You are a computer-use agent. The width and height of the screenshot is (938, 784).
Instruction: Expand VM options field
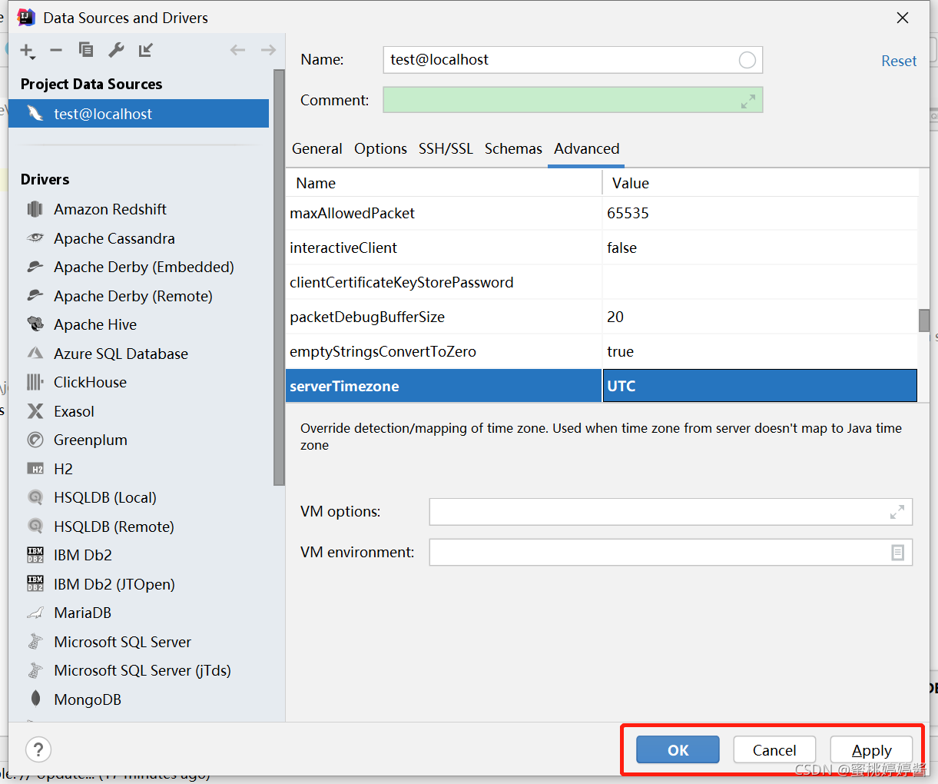click(897, 512)
